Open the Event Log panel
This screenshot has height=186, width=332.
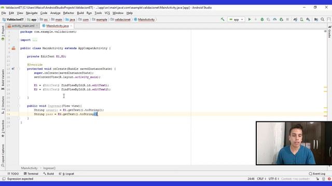coord(317,174)
